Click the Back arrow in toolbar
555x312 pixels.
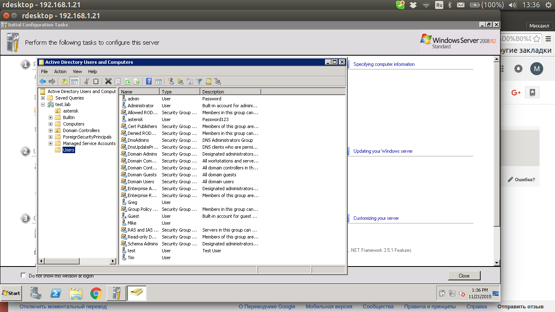(x=43, y=81)
